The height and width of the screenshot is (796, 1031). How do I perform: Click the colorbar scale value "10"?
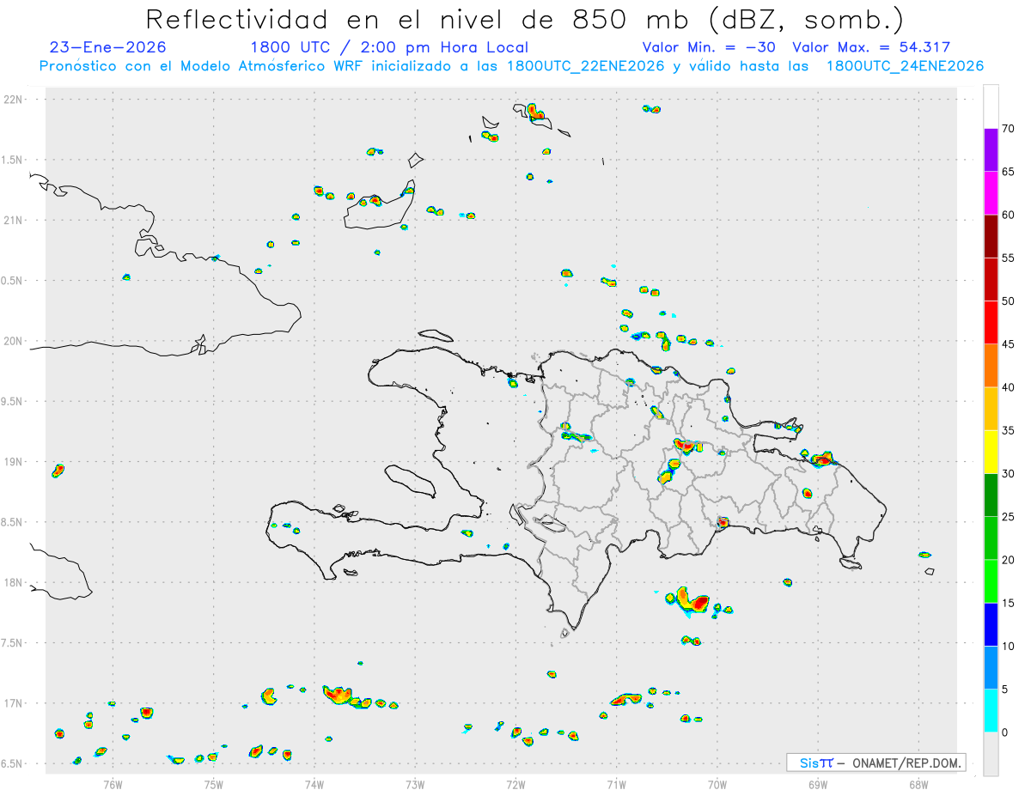point(1008,647)
